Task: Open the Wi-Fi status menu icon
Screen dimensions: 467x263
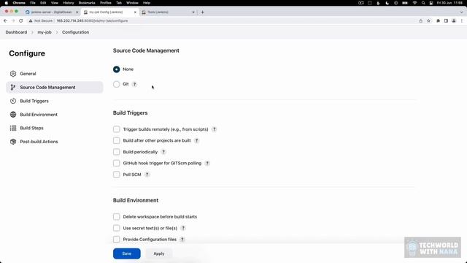Action: point(414,3)
